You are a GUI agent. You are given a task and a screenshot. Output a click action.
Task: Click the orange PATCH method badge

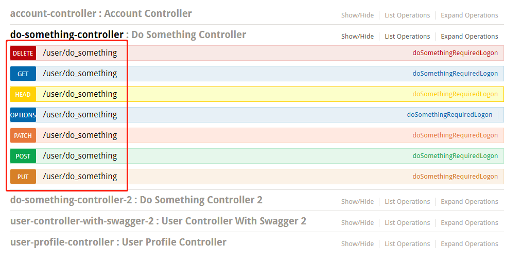23,135
